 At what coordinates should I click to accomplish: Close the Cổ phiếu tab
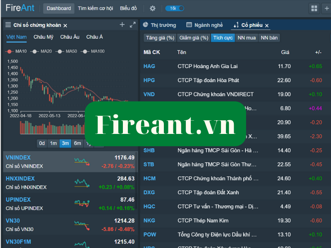[x=267, y=26]
